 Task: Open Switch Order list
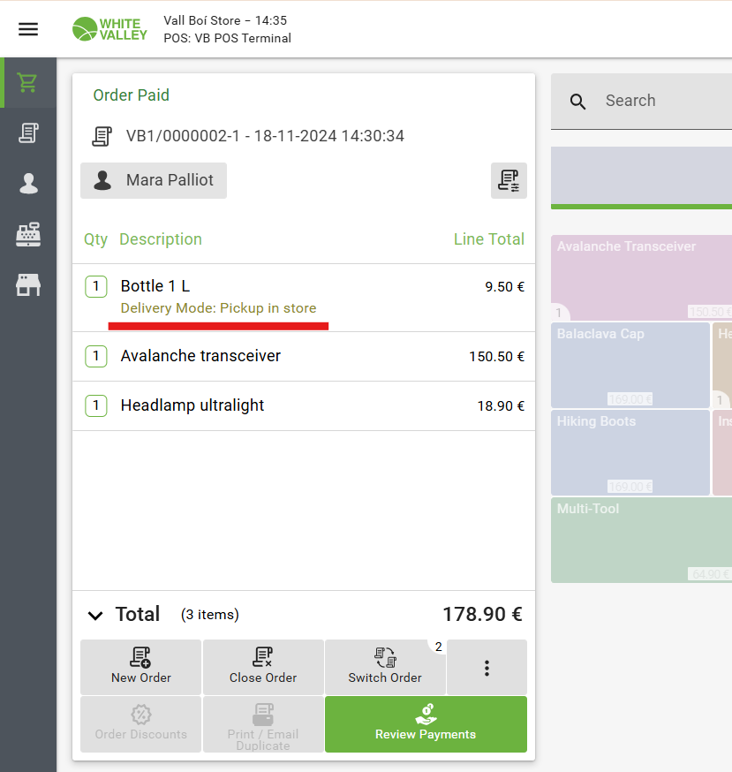pyautogui.click(x=385, y=668)
